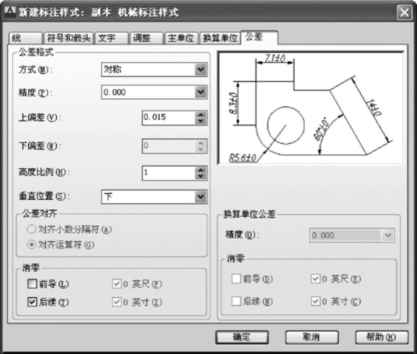Image resolution: width=417 pixels, height=354 pixels.
Task: Increase 高度比例 using the up arrow
Action: (x=201, y=170)
